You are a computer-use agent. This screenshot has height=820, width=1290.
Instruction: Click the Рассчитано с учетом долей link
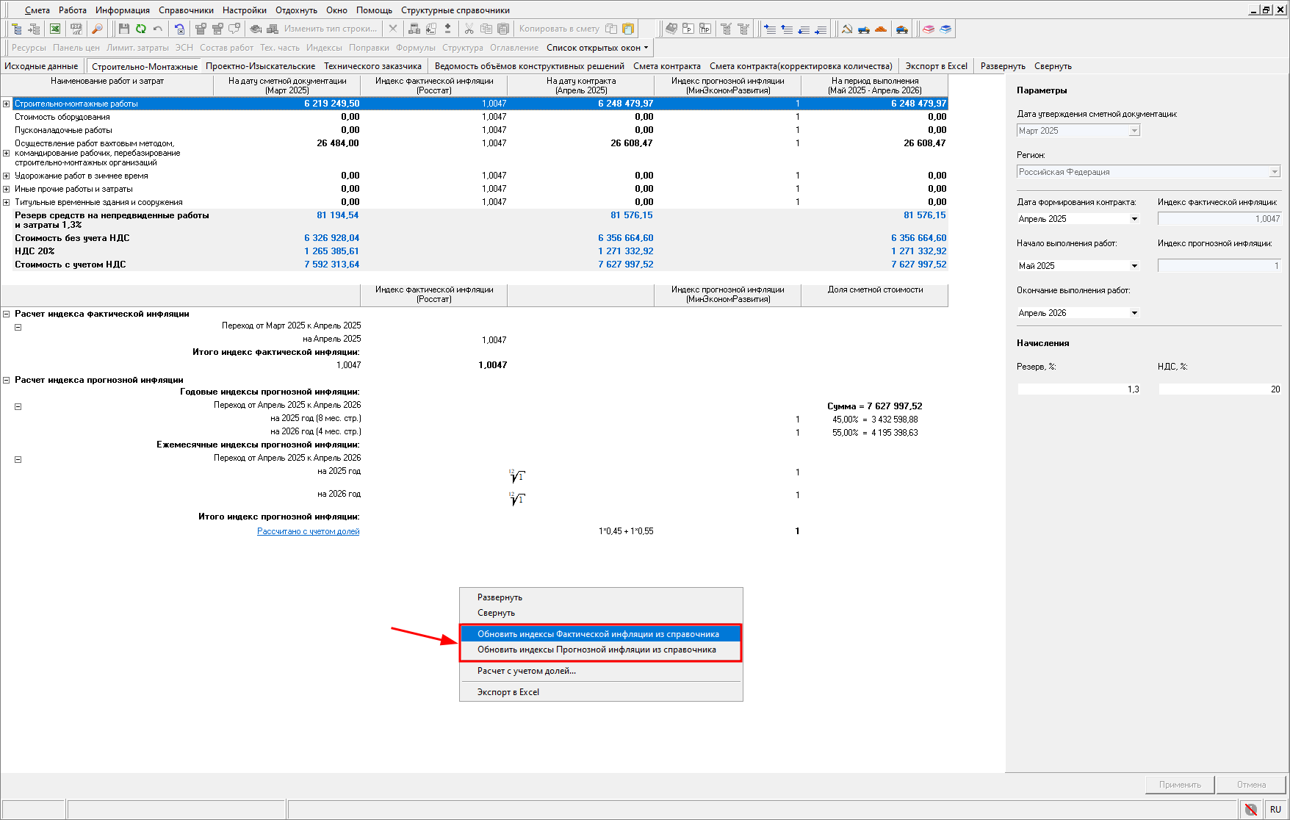click(308, 531)
